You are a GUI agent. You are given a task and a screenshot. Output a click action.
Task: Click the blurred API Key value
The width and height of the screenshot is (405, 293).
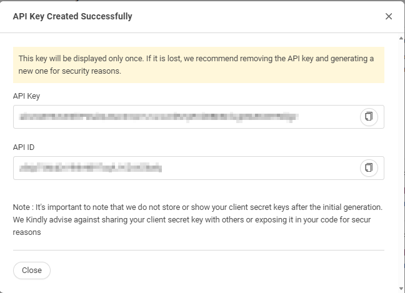(159, 117)
